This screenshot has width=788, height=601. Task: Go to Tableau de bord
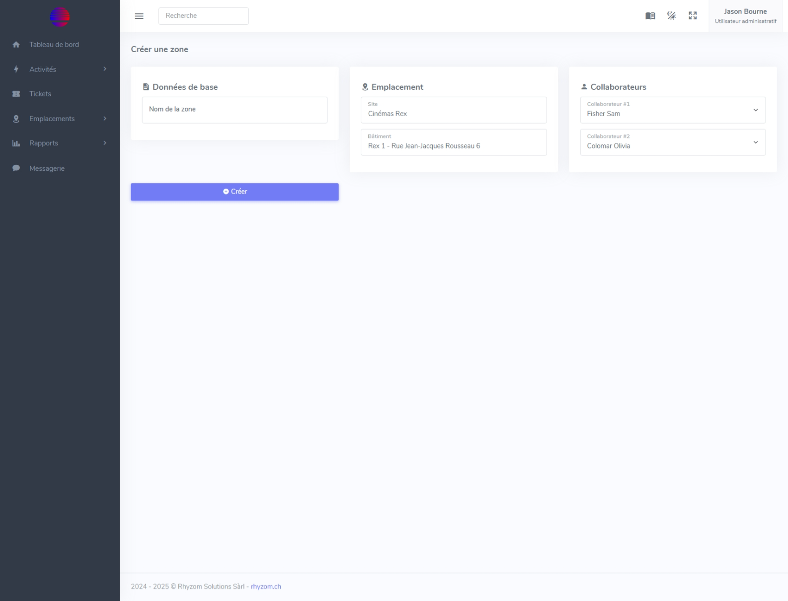pos(54,45)
